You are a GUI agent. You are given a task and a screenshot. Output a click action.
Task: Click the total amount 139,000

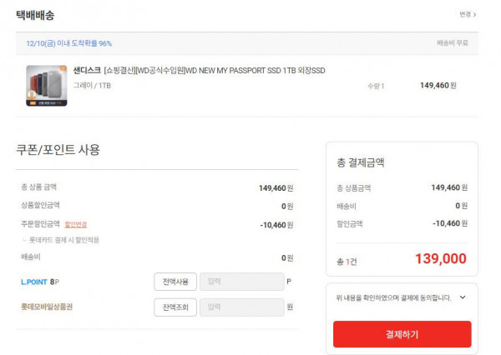441,258
